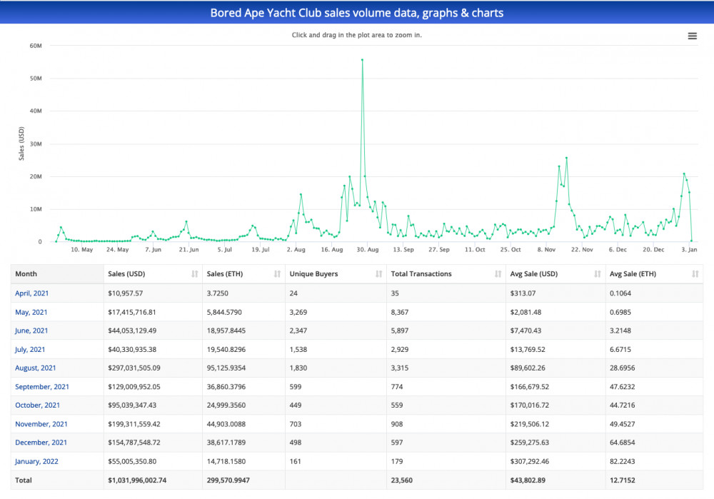The height and width of the screenshot is (499, 714).
Task: Sort by Avg Sale (ETH) column icon
Action: [x=695, y=274]
